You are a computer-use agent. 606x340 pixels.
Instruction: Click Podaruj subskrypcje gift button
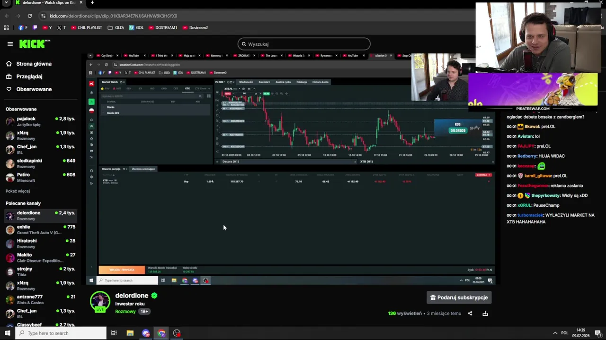(x=459, y=297)
